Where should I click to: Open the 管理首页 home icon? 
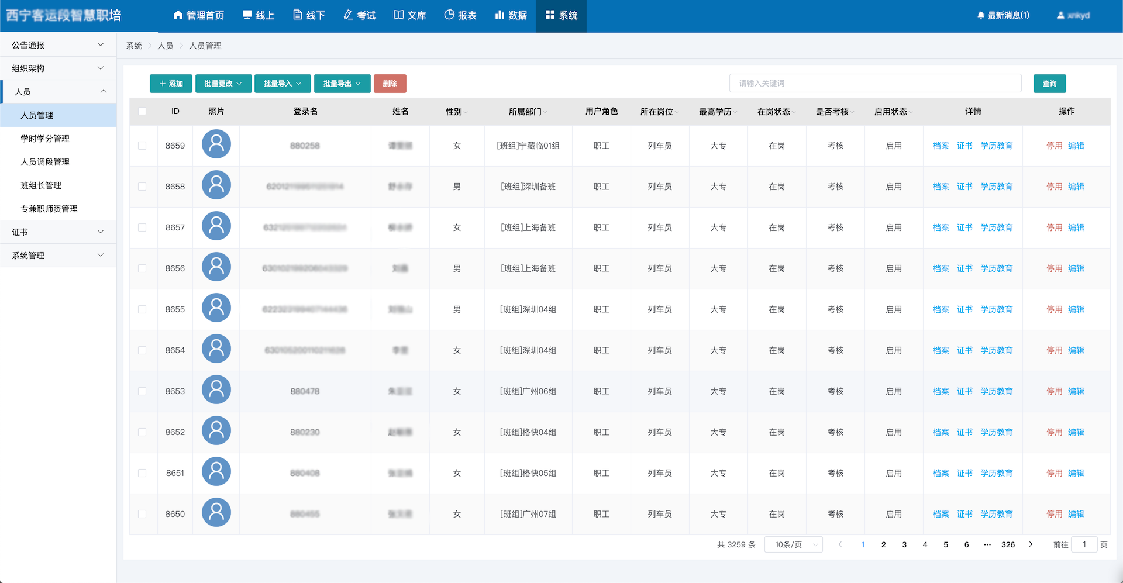(178, 15)
